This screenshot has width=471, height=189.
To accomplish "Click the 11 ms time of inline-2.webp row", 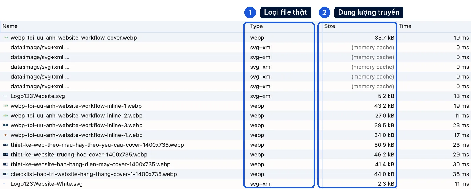I will (462, 116).
